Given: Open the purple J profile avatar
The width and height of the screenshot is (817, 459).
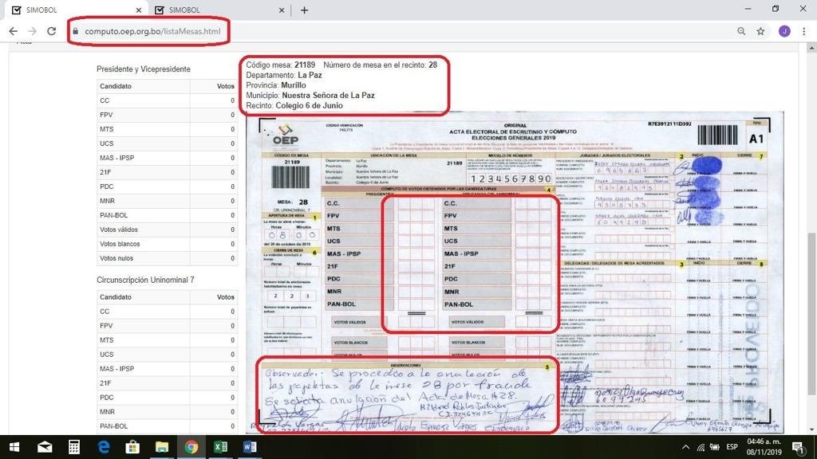Looking at the screenshot, I should [x=784, y=31].
